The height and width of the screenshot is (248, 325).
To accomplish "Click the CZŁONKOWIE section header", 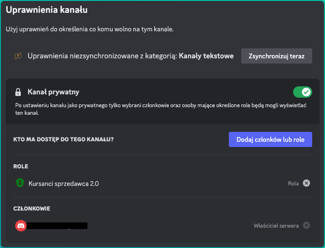I will point(32,209).
